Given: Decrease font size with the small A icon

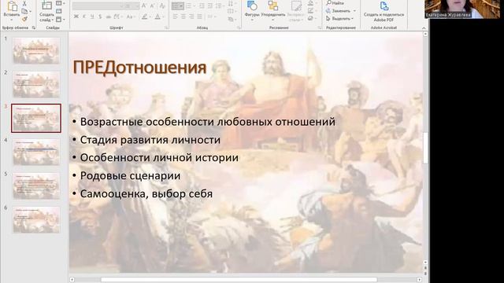Looking at the screenshot, I should click(153, 6).
